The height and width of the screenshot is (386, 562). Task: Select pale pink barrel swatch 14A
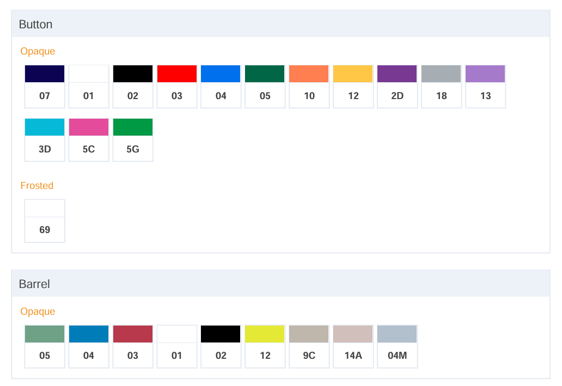(353, 346)
